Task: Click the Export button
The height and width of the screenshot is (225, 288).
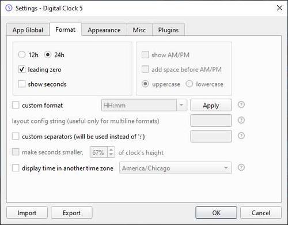Action: (x=71, y=213)
